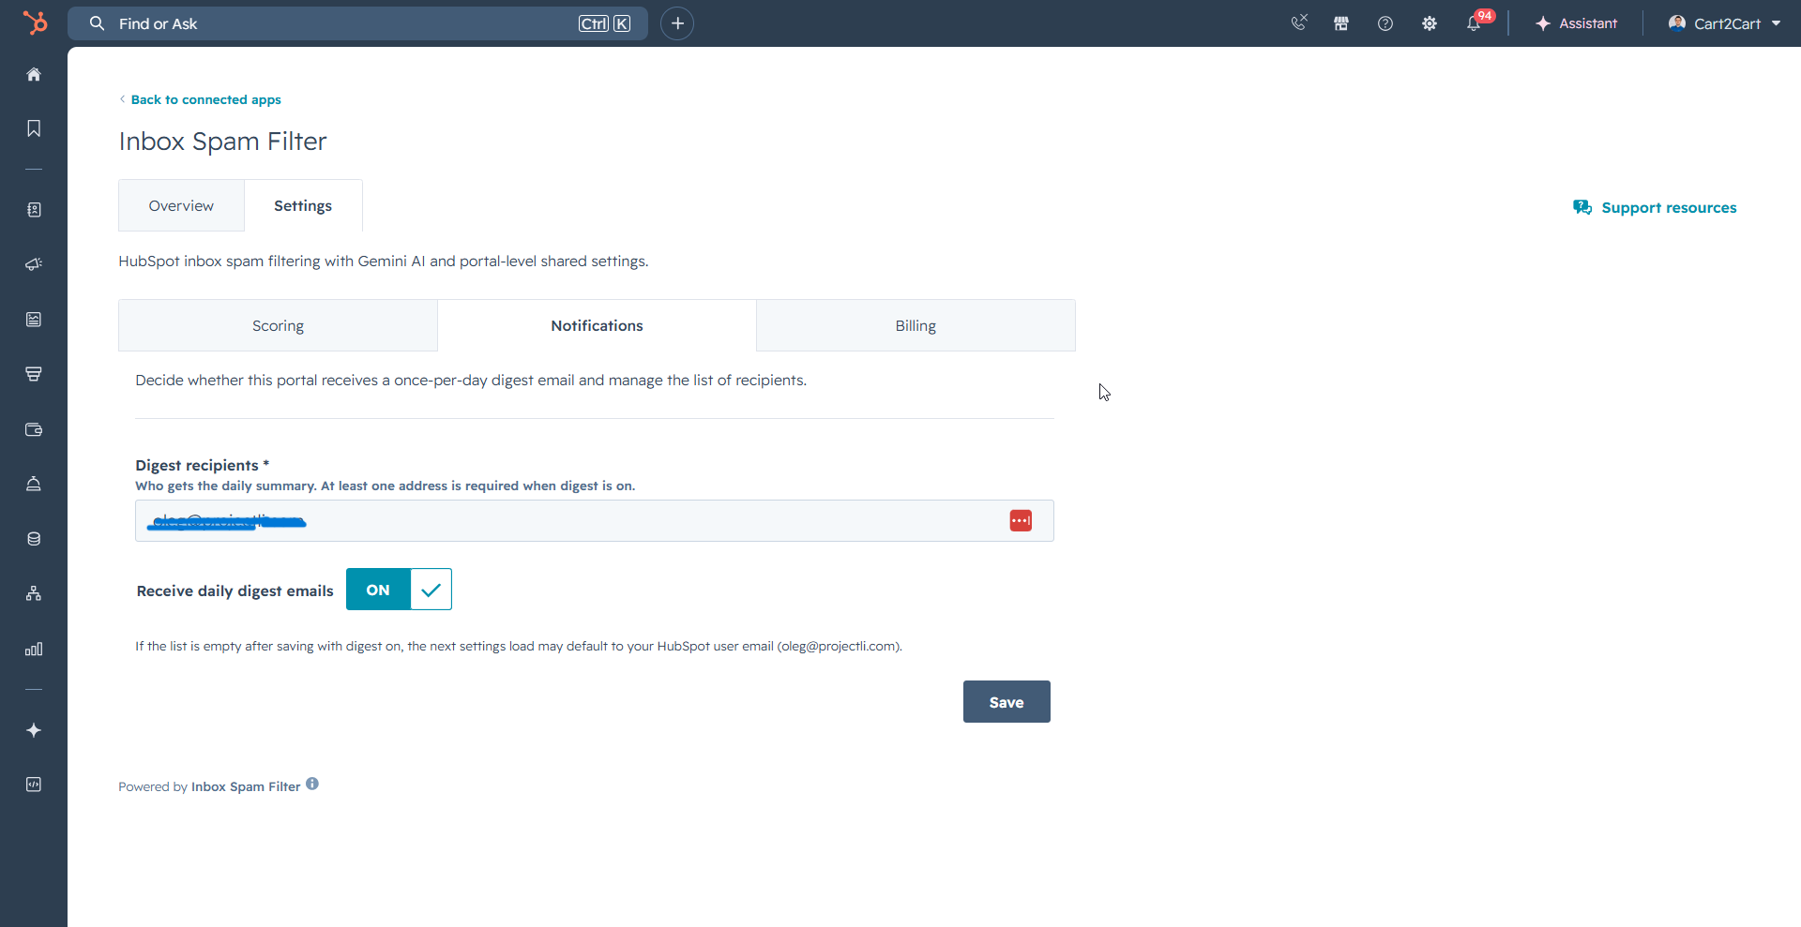The height and width of the screenshot is (927, 1801).
Task: Open the help question mark icon
Action: click(1385, 23)
